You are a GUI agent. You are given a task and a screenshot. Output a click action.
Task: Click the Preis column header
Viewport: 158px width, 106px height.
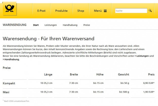point(151,74)
